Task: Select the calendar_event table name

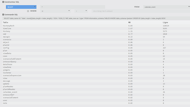Action: (x=10, y=92)
